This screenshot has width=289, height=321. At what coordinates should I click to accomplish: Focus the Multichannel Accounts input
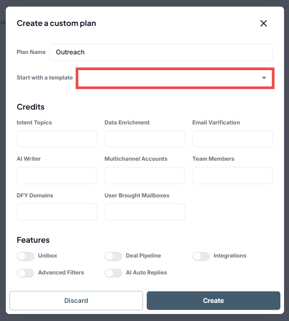pyautogui.click(x=145, y=176)
